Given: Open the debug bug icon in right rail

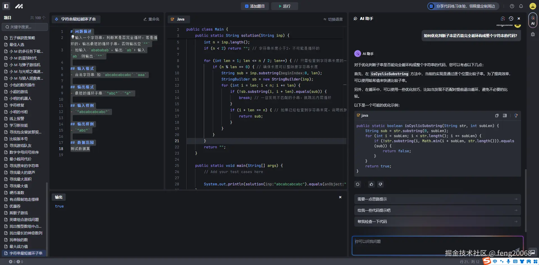Looking at the screenshot, I should tap(533, 34).
